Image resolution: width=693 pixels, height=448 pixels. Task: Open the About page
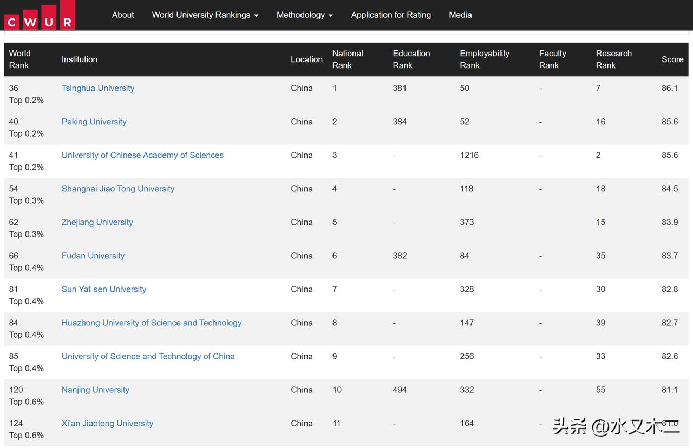coord(123,15)
